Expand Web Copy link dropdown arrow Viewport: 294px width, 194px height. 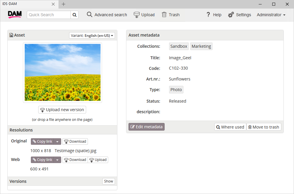[x=57, y=160]
